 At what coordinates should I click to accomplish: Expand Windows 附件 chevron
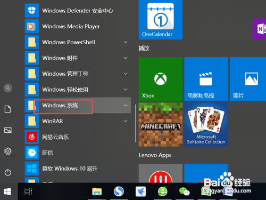pos(126,58)
